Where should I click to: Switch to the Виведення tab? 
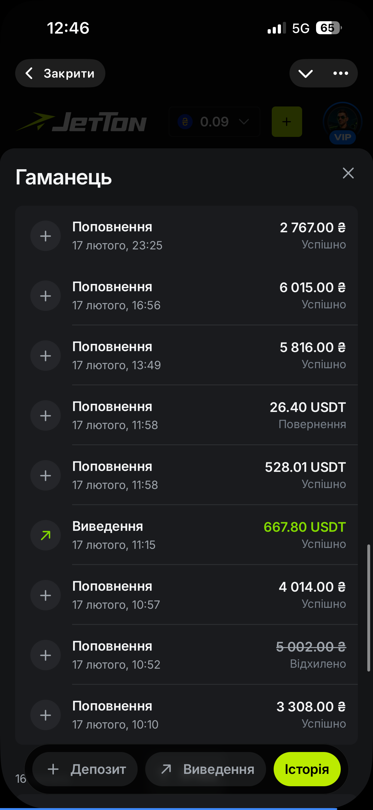click(206, 769)
